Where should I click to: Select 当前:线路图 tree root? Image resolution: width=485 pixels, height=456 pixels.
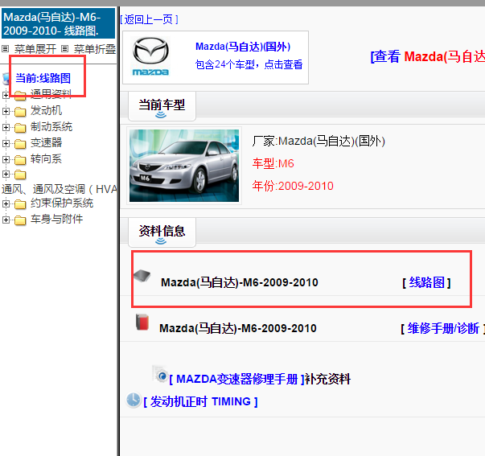click(x=43, y=78)
